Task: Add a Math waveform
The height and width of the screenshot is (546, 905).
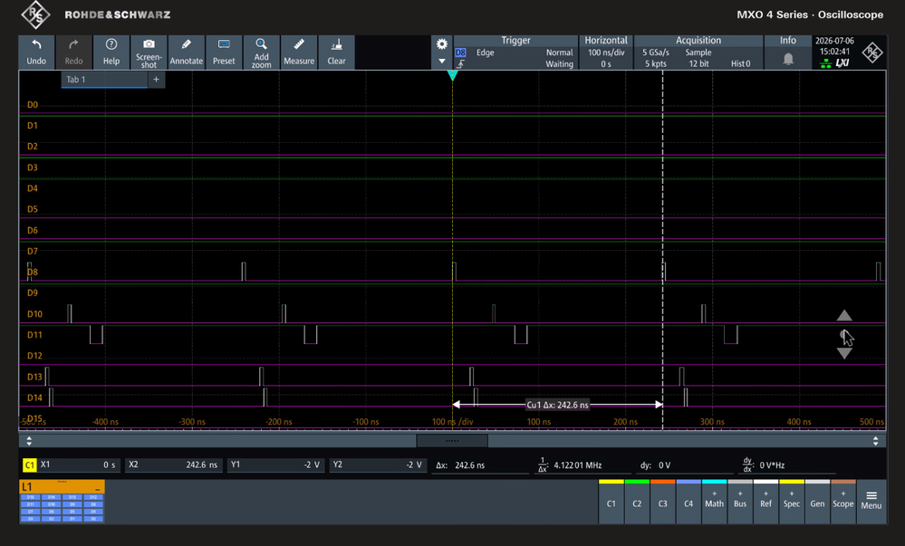Action: 714,502
